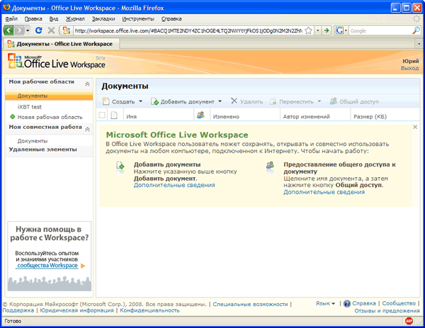Click the Создать new document icon
Image resolution: width=425 pixels, height=328 pixels.
click(106, 101)
